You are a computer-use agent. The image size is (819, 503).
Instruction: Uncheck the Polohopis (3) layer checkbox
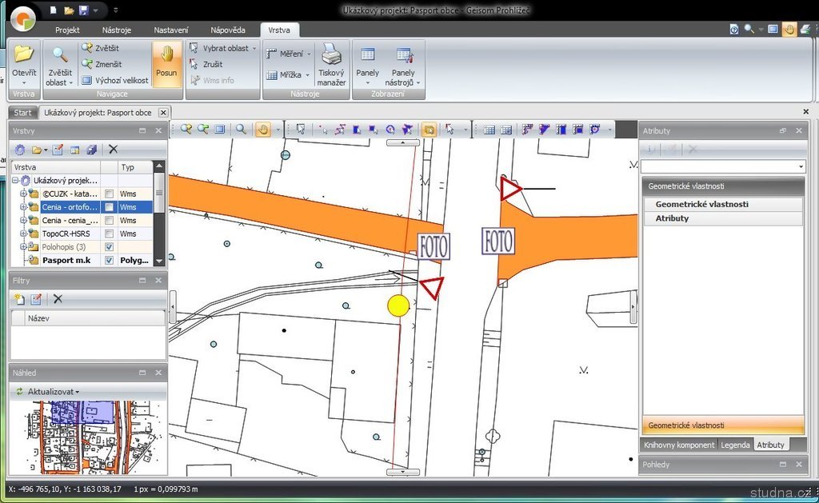click(x=109, y=247)
